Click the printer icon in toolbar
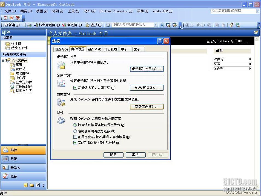This screenshot has width=261, height=196. click(x=30, y=25)
